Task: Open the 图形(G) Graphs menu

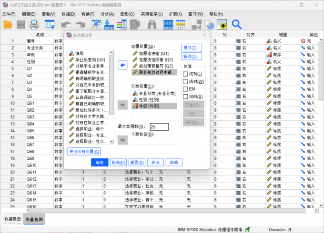Action: click(x=127, y=14)
